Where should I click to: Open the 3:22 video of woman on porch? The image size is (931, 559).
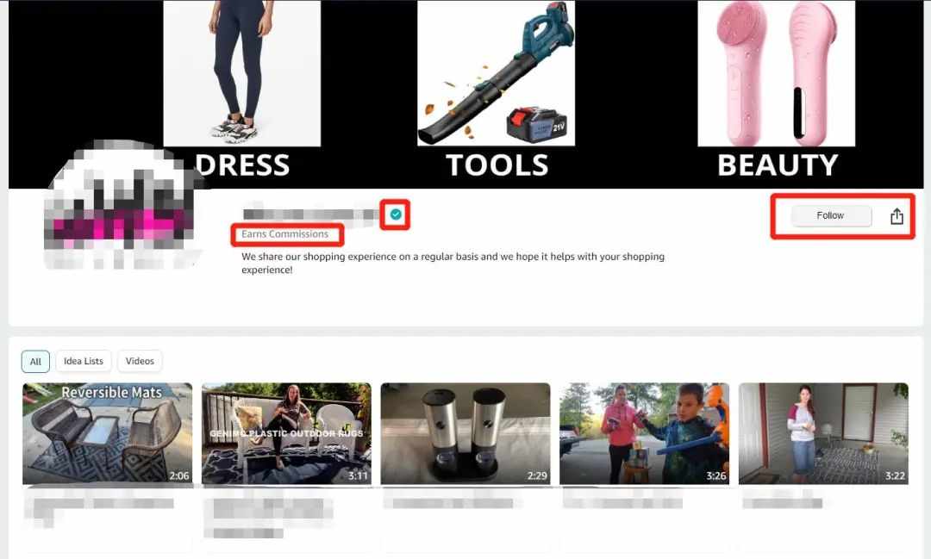pyautogui.click(x=823, y=434)
